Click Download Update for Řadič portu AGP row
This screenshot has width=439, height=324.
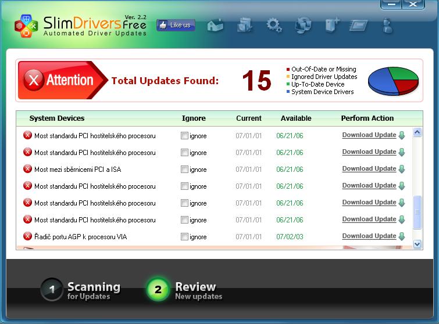click(x=369, y=236)
